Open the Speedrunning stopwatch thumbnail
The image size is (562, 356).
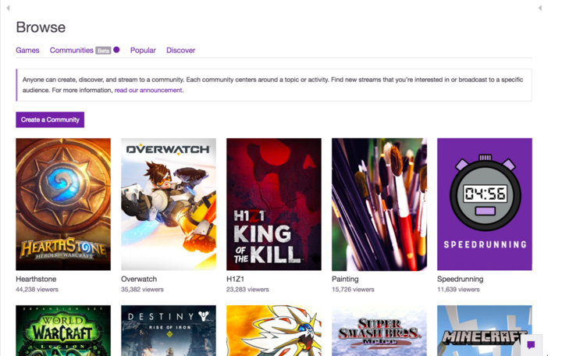coord(484,204)
